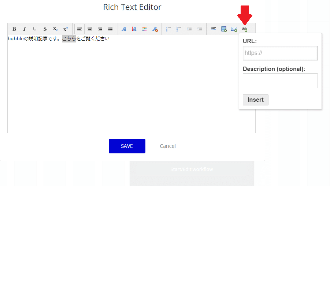Toggle italic formatting
Image resolution: width=330 pixels, height=306 pixels.
25,29
